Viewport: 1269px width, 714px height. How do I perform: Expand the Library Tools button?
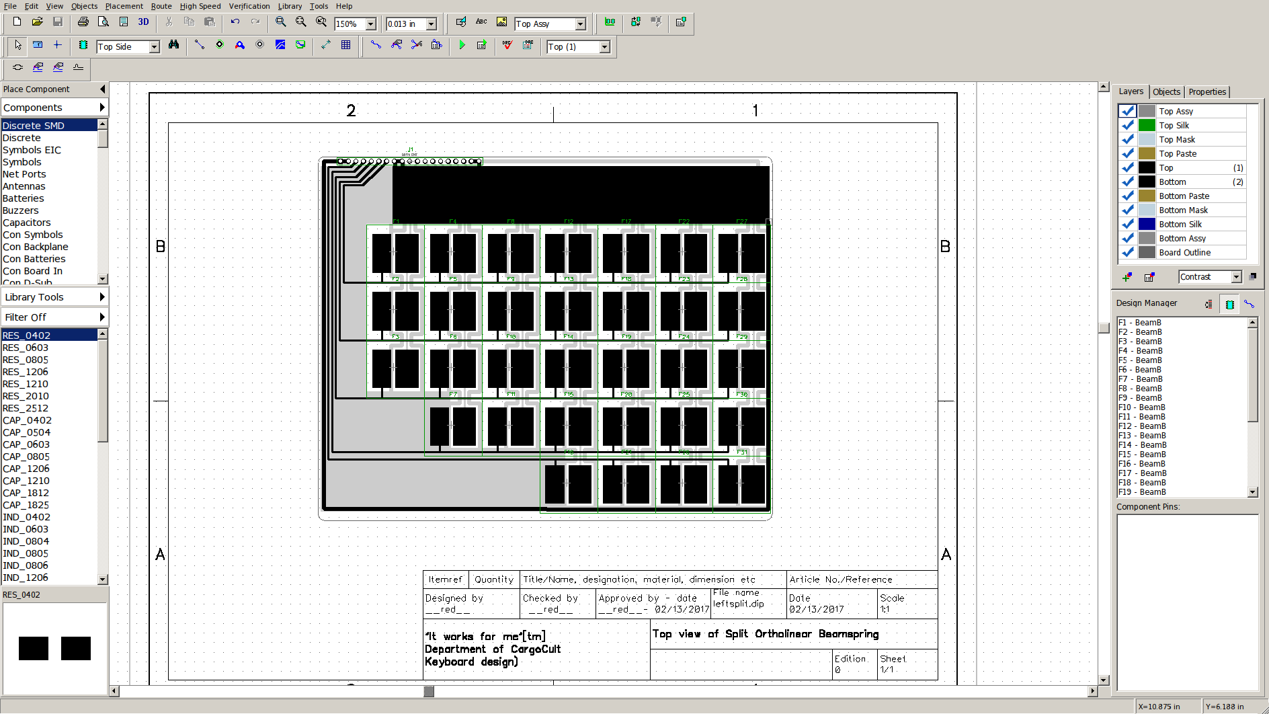click(x=54, y=297)
